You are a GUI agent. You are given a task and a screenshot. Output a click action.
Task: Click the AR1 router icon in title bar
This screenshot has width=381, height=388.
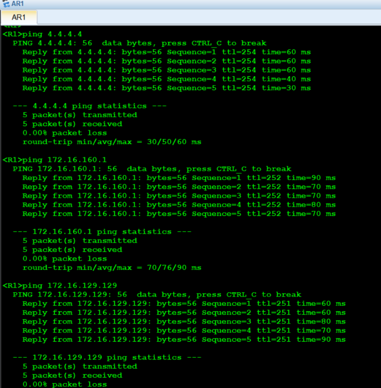click(6, 3)
